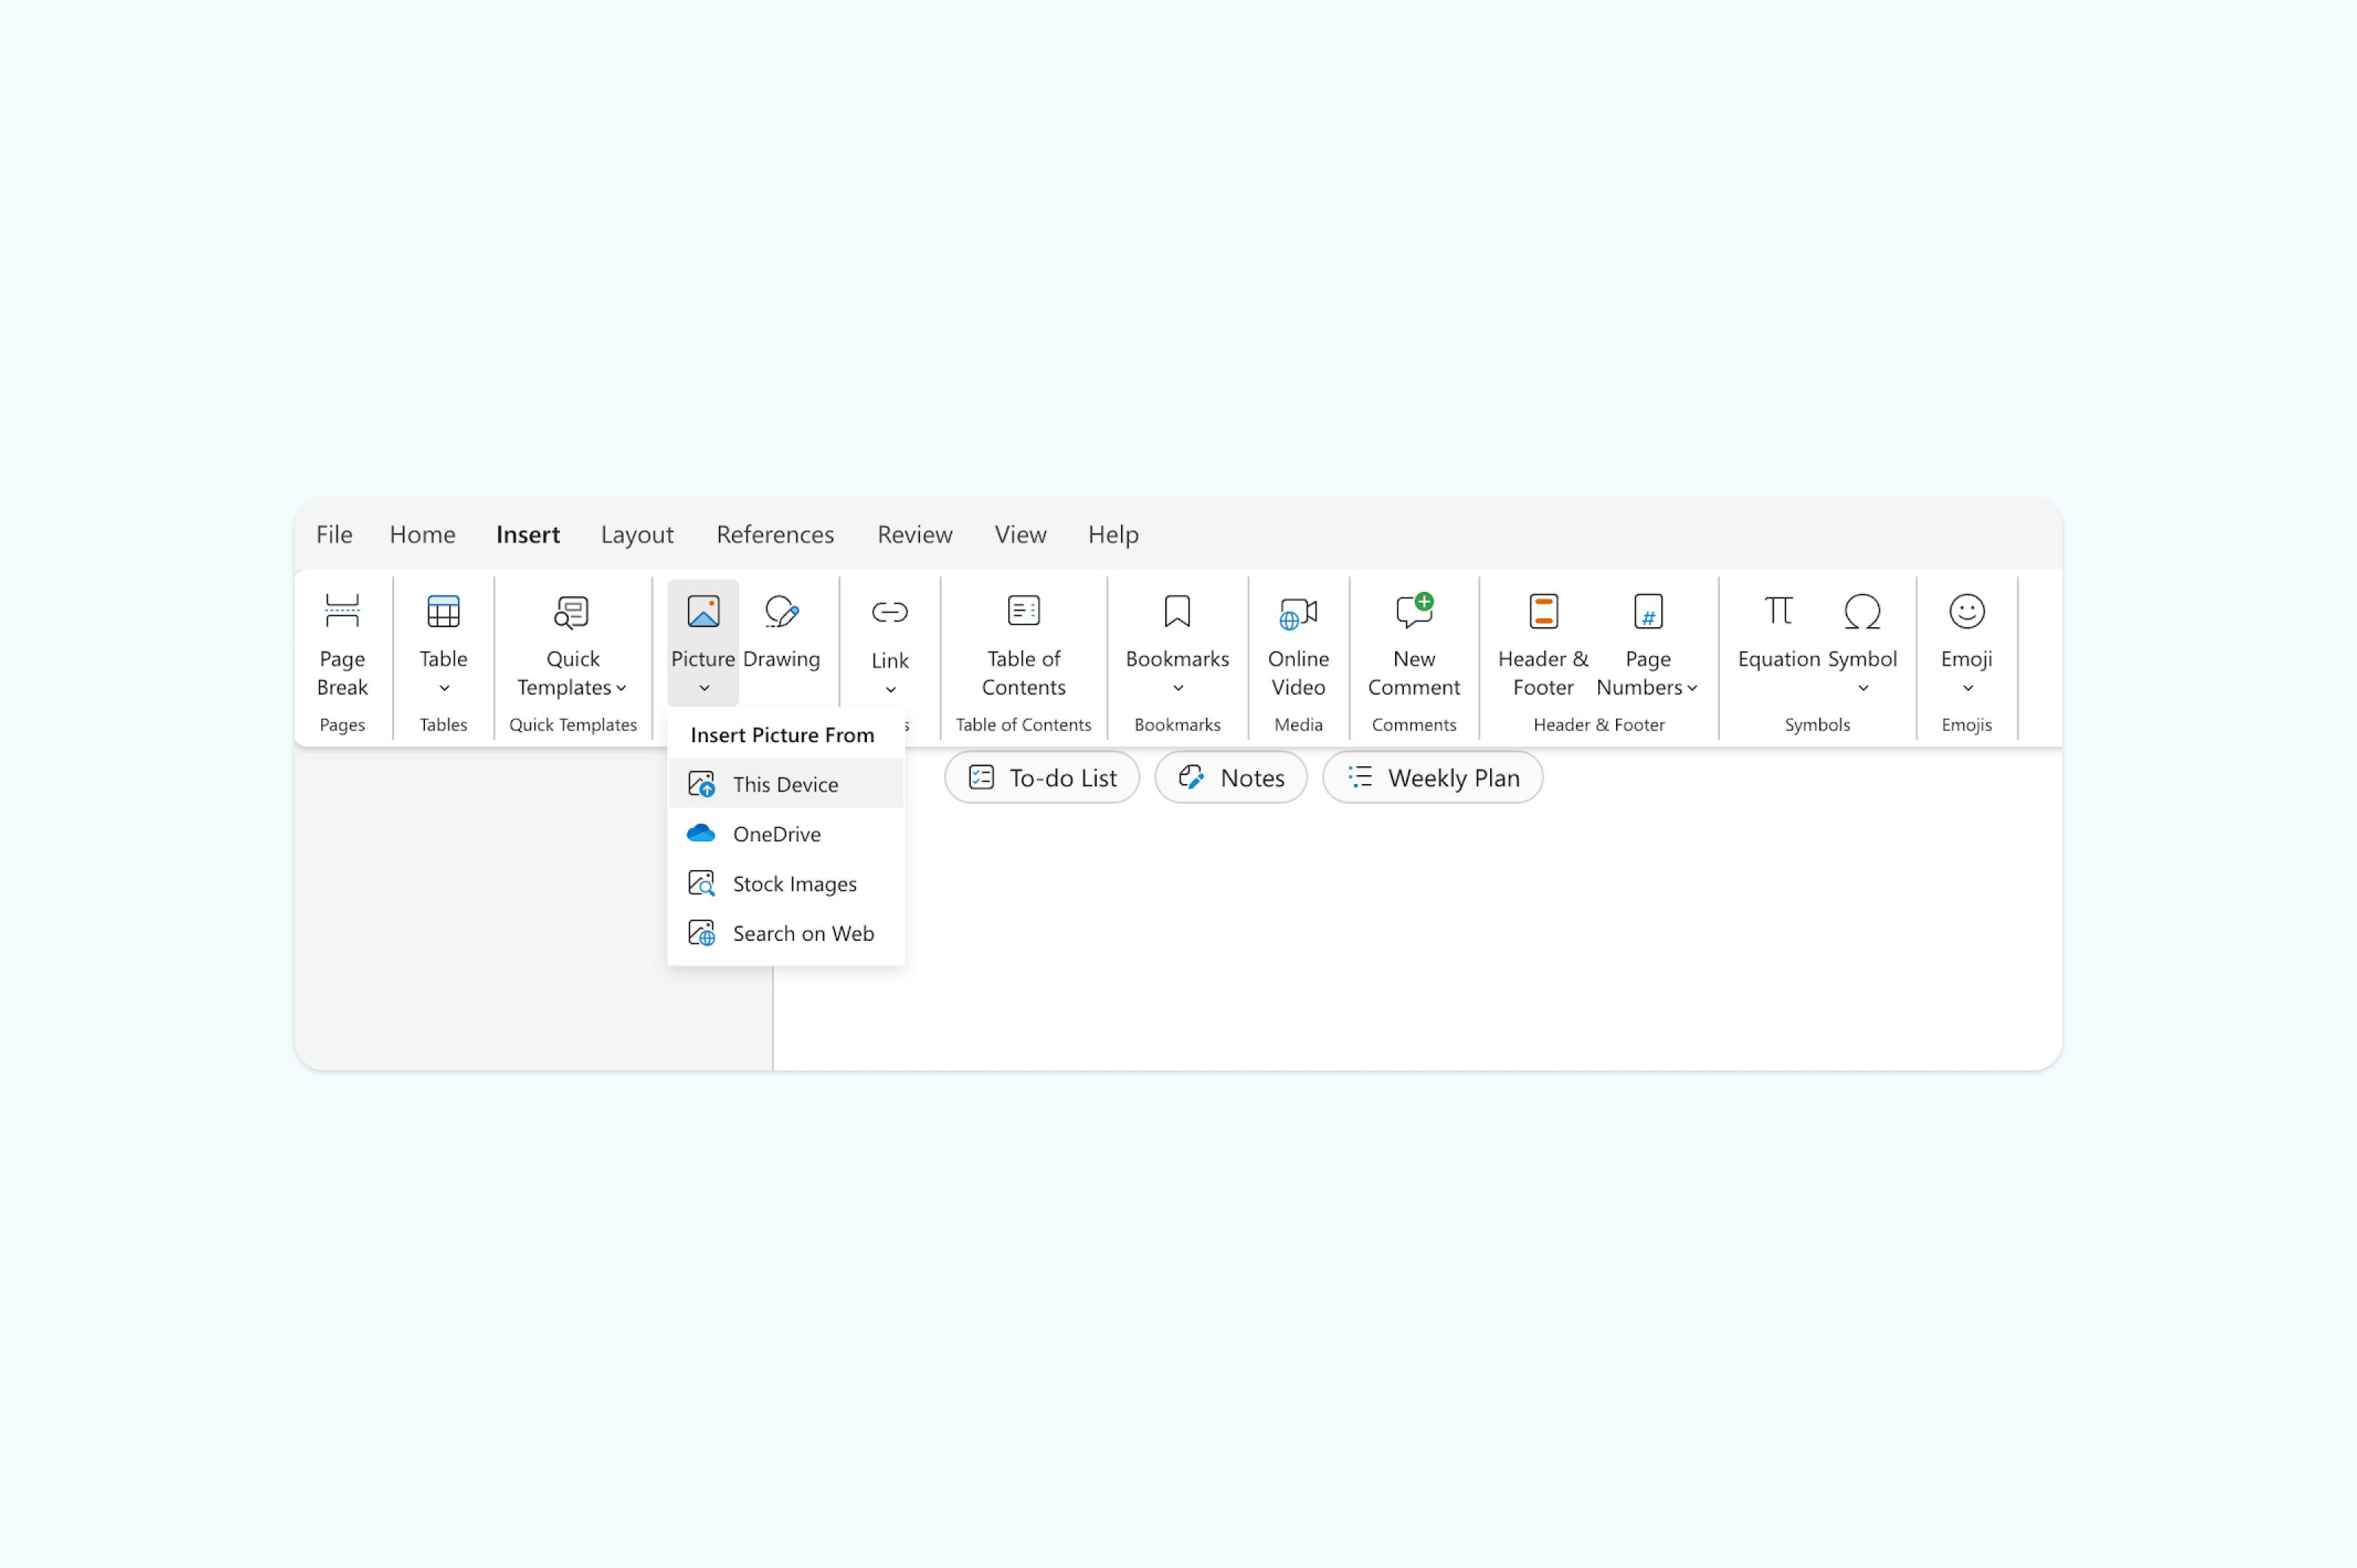Screen dimensions: 2357x1568
Task: Insert a Table of Contents
Action: point(1022,645)
